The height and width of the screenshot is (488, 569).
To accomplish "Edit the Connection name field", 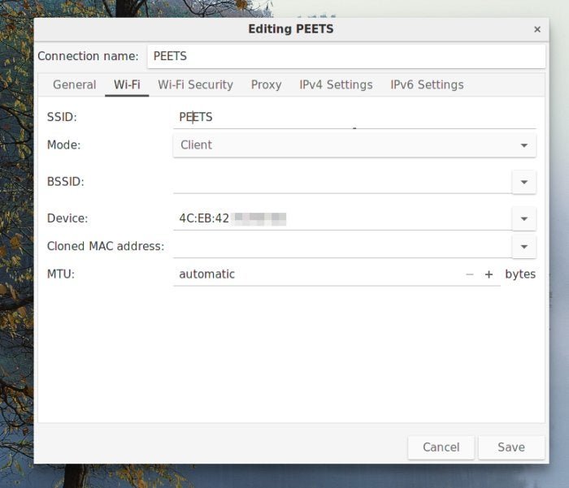I will 346,56.
